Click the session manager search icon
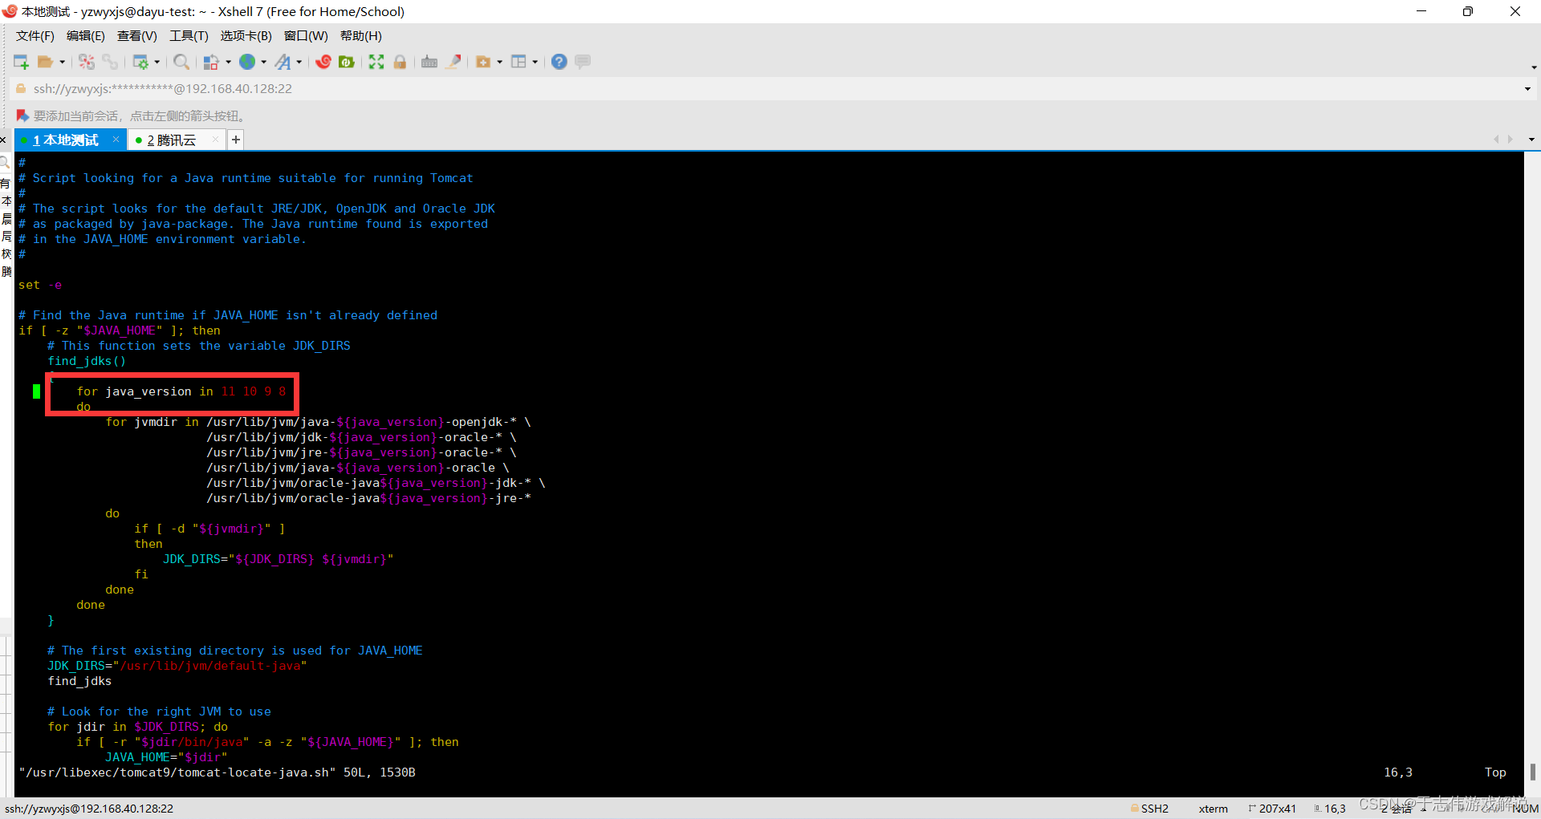Image resolution: width=1541 pixels, height=819 pixels. click(5, 163)
